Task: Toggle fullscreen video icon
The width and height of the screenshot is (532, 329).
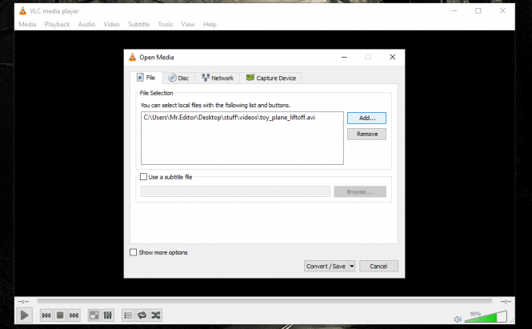Action: [x=94, y=315]
